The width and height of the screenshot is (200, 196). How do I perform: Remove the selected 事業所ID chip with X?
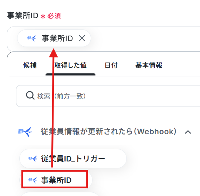[82, 38]
